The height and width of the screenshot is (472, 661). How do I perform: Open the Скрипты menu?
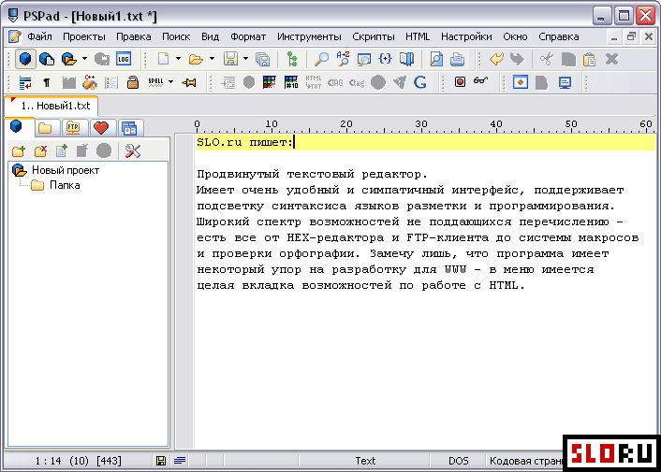[374, 37]
